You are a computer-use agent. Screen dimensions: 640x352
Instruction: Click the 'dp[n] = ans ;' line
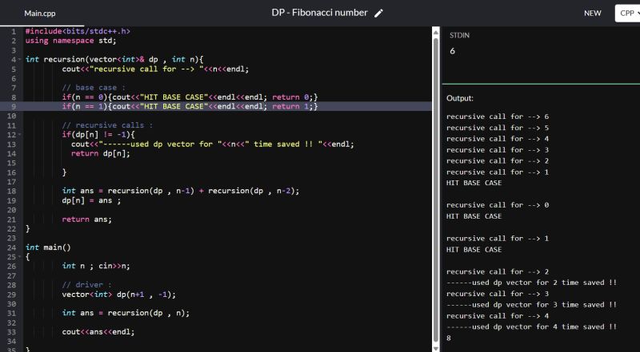[91, 200]
